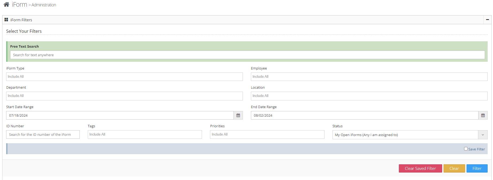Open the Start Date Range calendar picker
This screenshot has width=493, height=180.
[238, 115]
